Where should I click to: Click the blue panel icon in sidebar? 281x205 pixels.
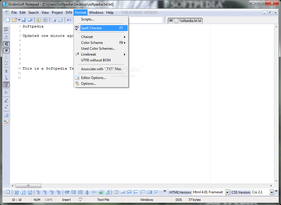point(6,115)
